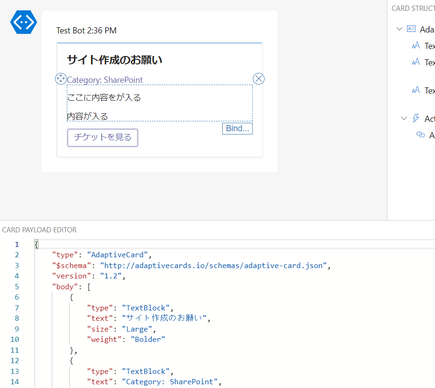435x388 pixels.
Task: Click line number 5 in the editor gutter
Action: click(17, 286)
